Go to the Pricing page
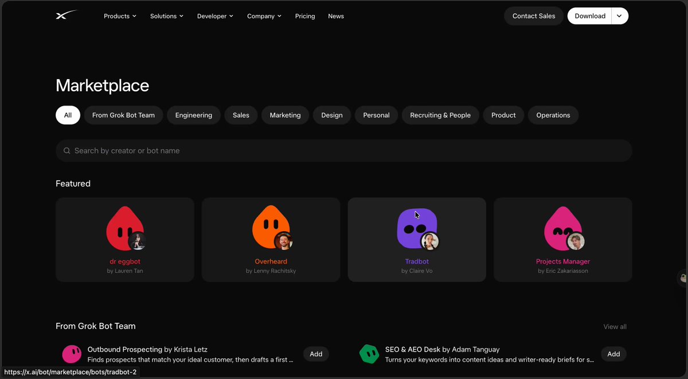The height and width of the screenshot is (379, 688). pos(305,16)
